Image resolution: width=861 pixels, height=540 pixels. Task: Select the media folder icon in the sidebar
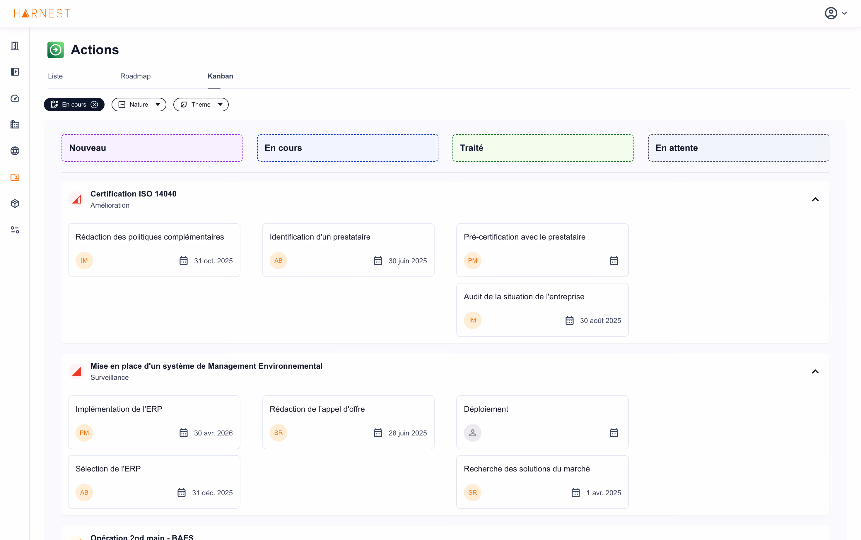click(x=15, y=72)
